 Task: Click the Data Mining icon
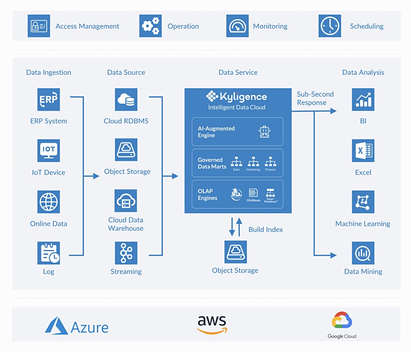363,253
